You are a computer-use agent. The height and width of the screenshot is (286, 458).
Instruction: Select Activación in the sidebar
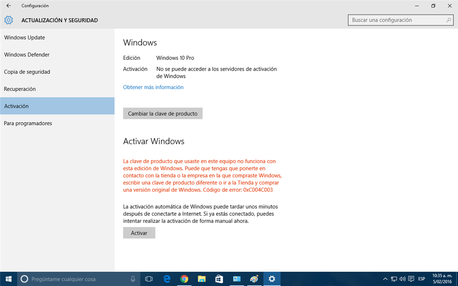(x=57, y=106)
